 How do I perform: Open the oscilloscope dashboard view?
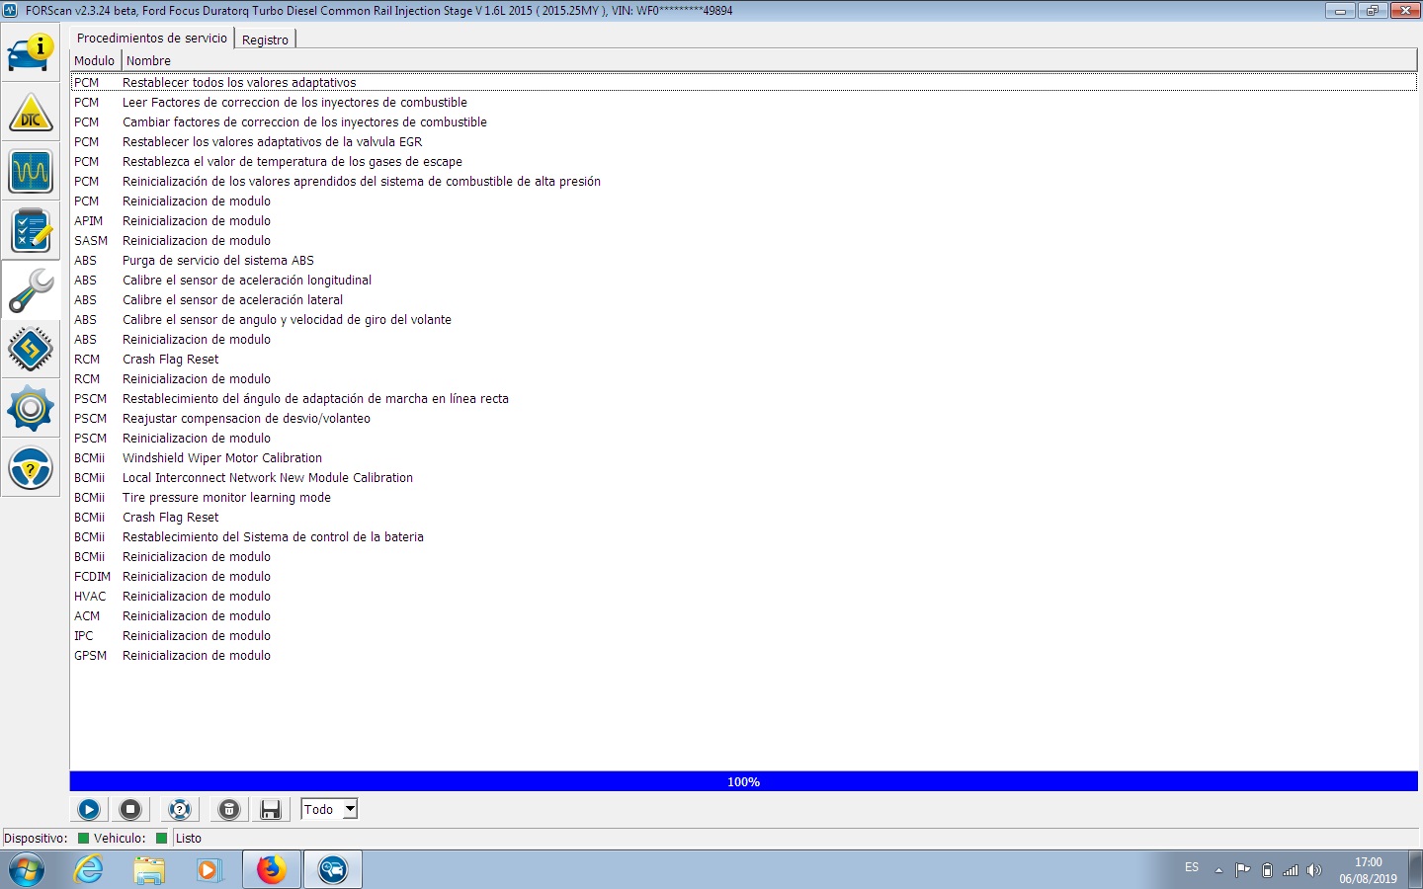coord(31,172)
